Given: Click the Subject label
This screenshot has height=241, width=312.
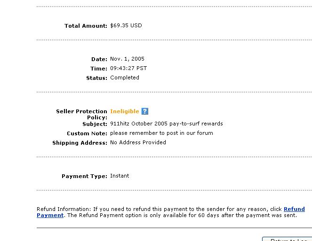Looking at the screenshot, I should click(x=95, y=124).
